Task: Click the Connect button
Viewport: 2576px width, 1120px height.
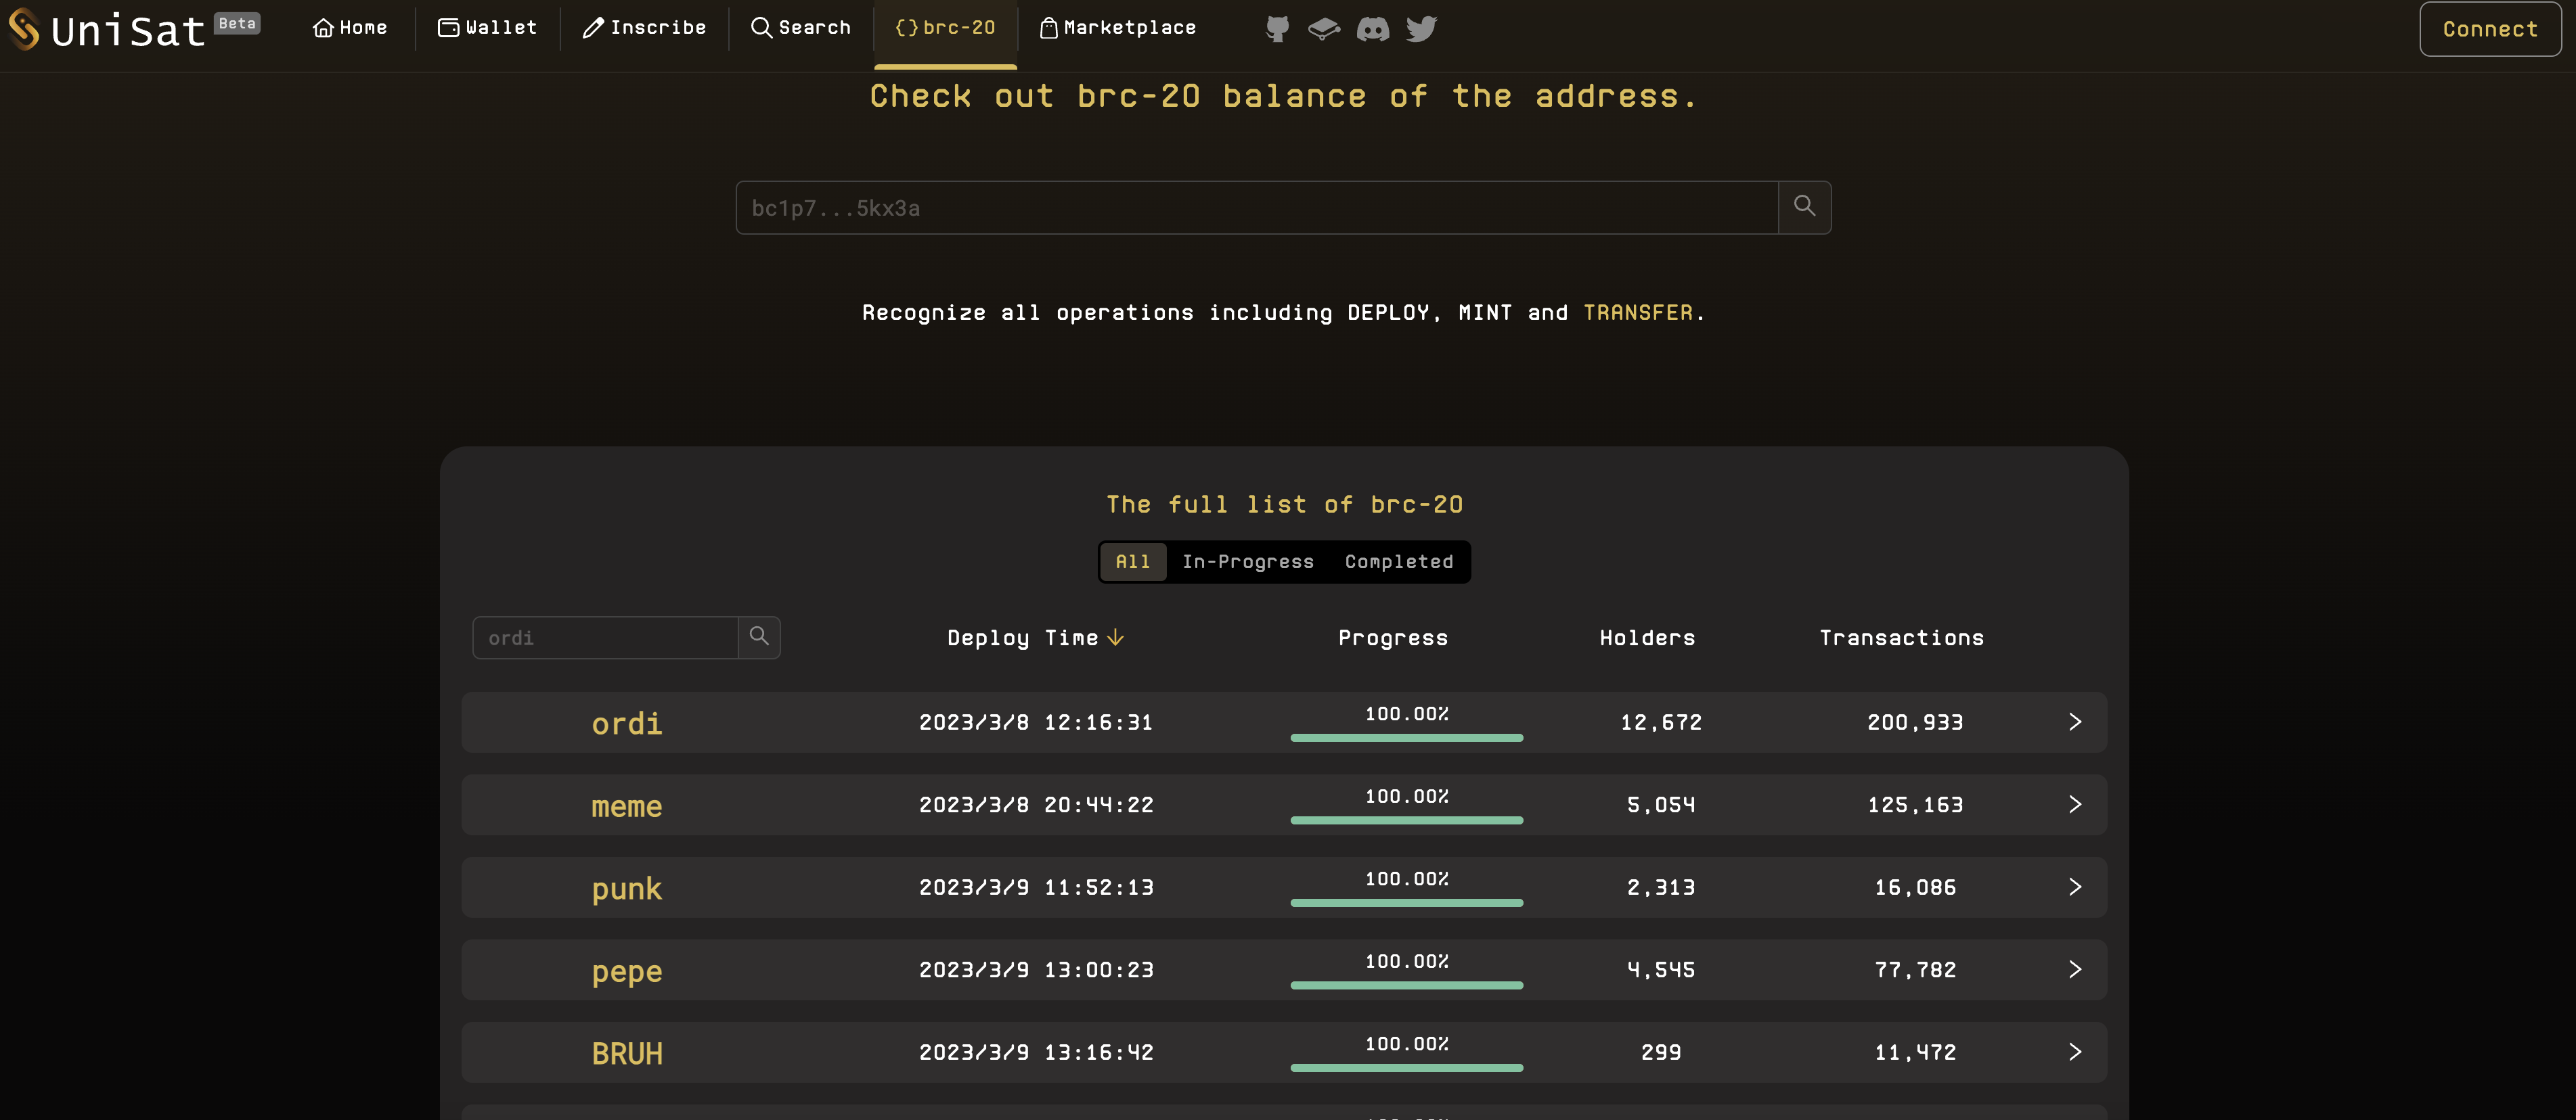Action: (2490, 29)
